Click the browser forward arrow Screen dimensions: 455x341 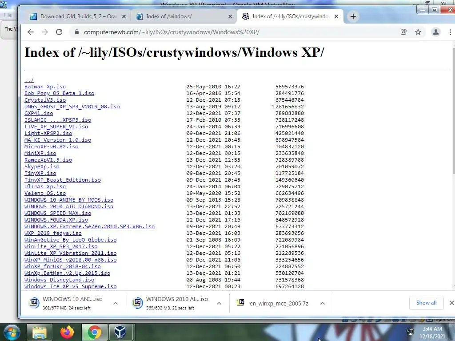pos(45,32)
